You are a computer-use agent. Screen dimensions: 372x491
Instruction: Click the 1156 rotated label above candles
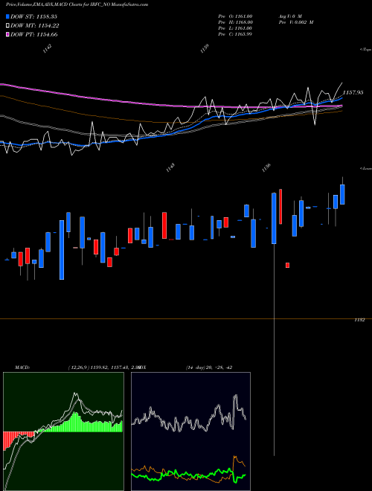tap(266, 168)
